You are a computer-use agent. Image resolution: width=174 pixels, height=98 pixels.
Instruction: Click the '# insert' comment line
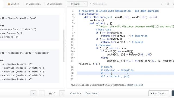click(x=107, y=67)
